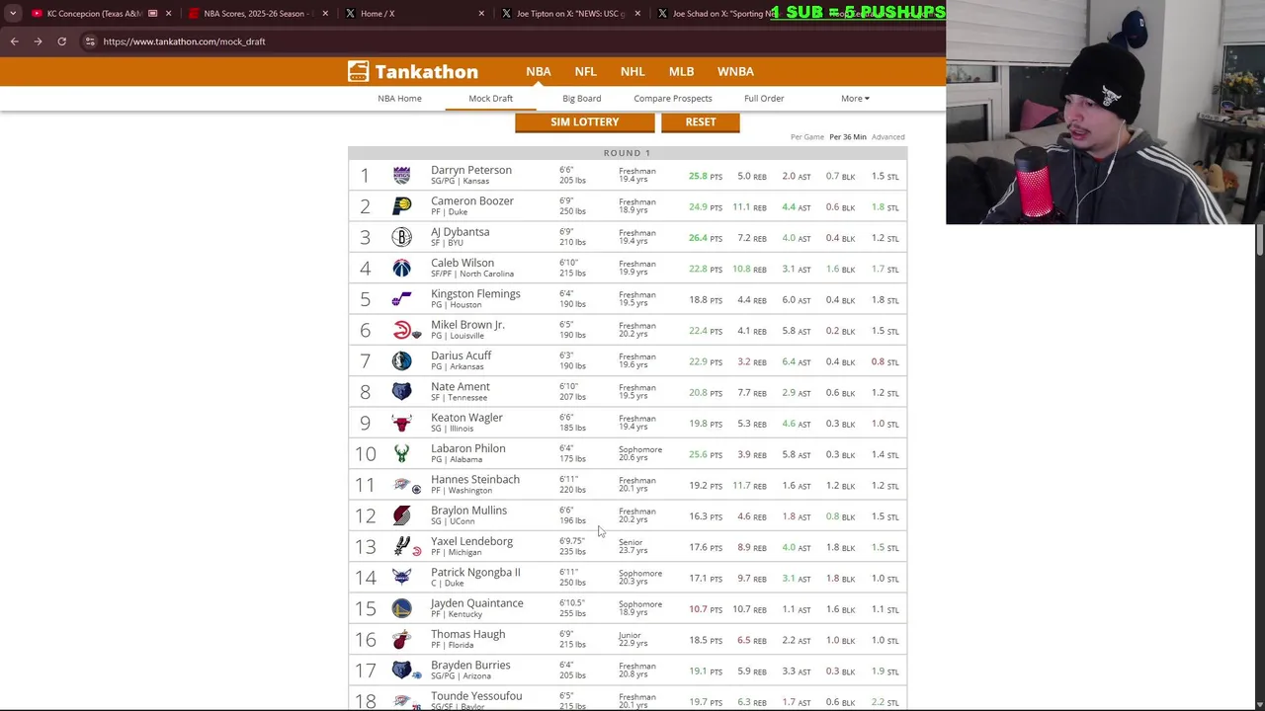Close the KC Concepcion YouTube tab
The height and width of the screenshot is (711, 1265).
(x=168, y=14)
